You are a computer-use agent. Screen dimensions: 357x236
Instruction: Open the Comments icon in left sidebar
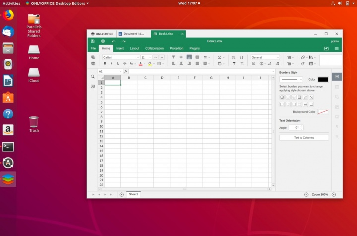(93, 86)
